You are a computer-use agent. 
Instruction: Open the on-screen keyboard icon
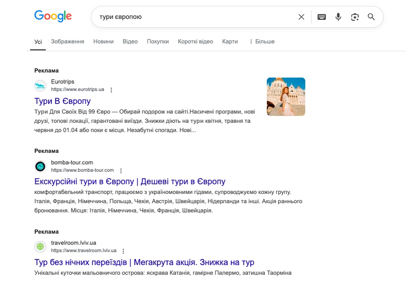pos(321,17)
